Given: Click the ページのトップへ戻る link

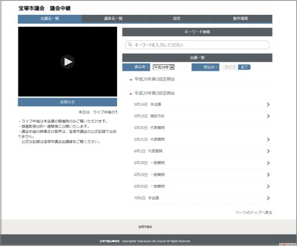Looking at the screenshot, I should click(x=254, y=213).
